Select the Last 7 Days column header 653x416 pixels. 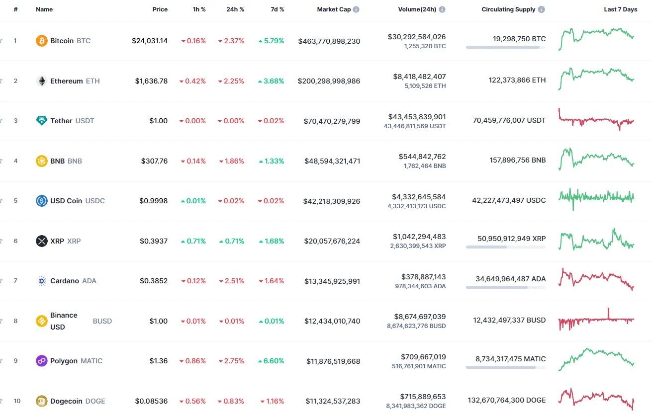tap(620, 8)
